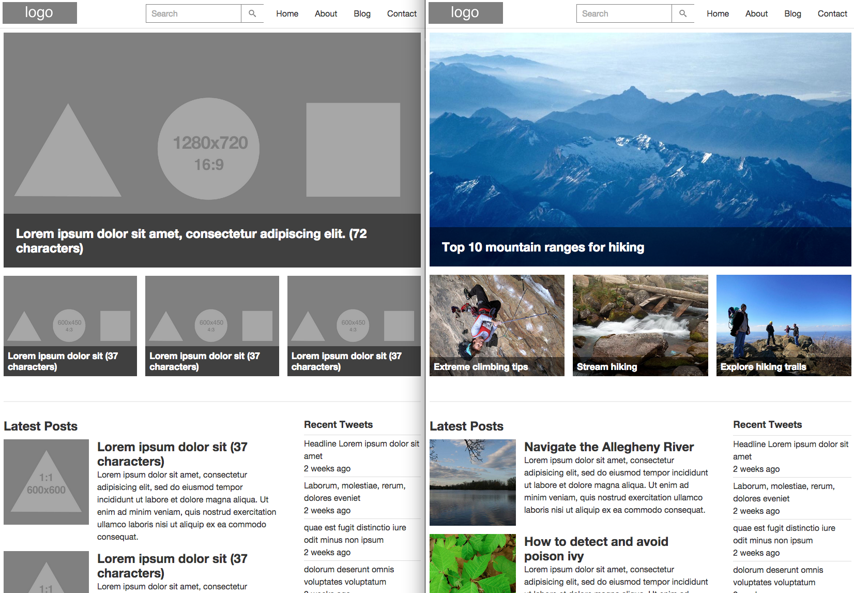Open 'dolorum deserunt omnis' tweet in left page

pyautogui.click(x=349, y=576)
